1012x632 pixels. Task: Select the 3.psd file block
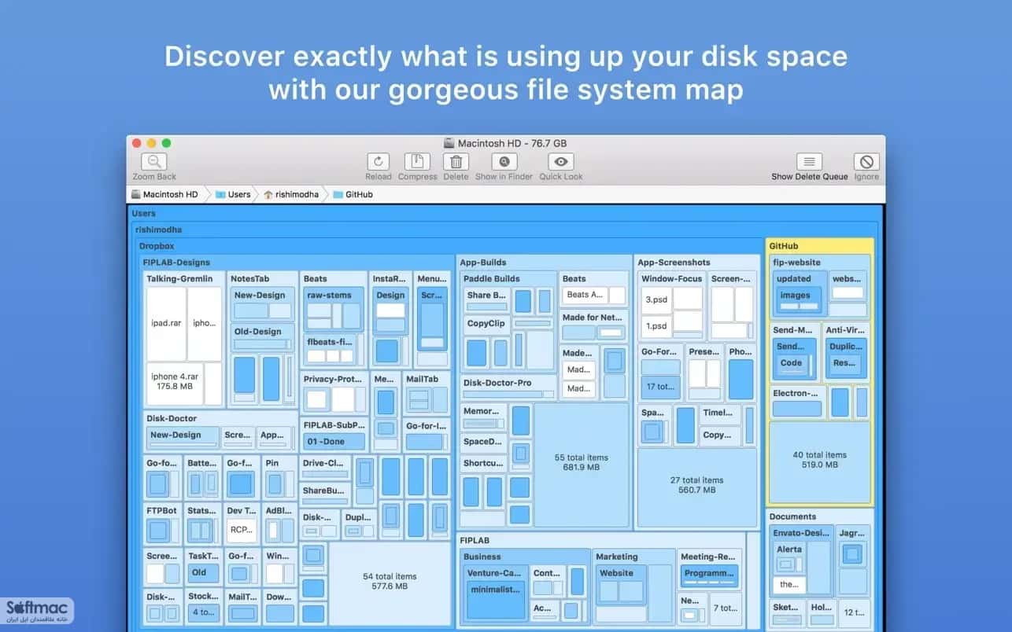click(x=656, y=299)
